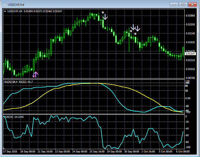This screenshot has height=157, width=200.
Task: Select the right down arrow of the 30 Sep pair
Action: (x=137, y=29)
